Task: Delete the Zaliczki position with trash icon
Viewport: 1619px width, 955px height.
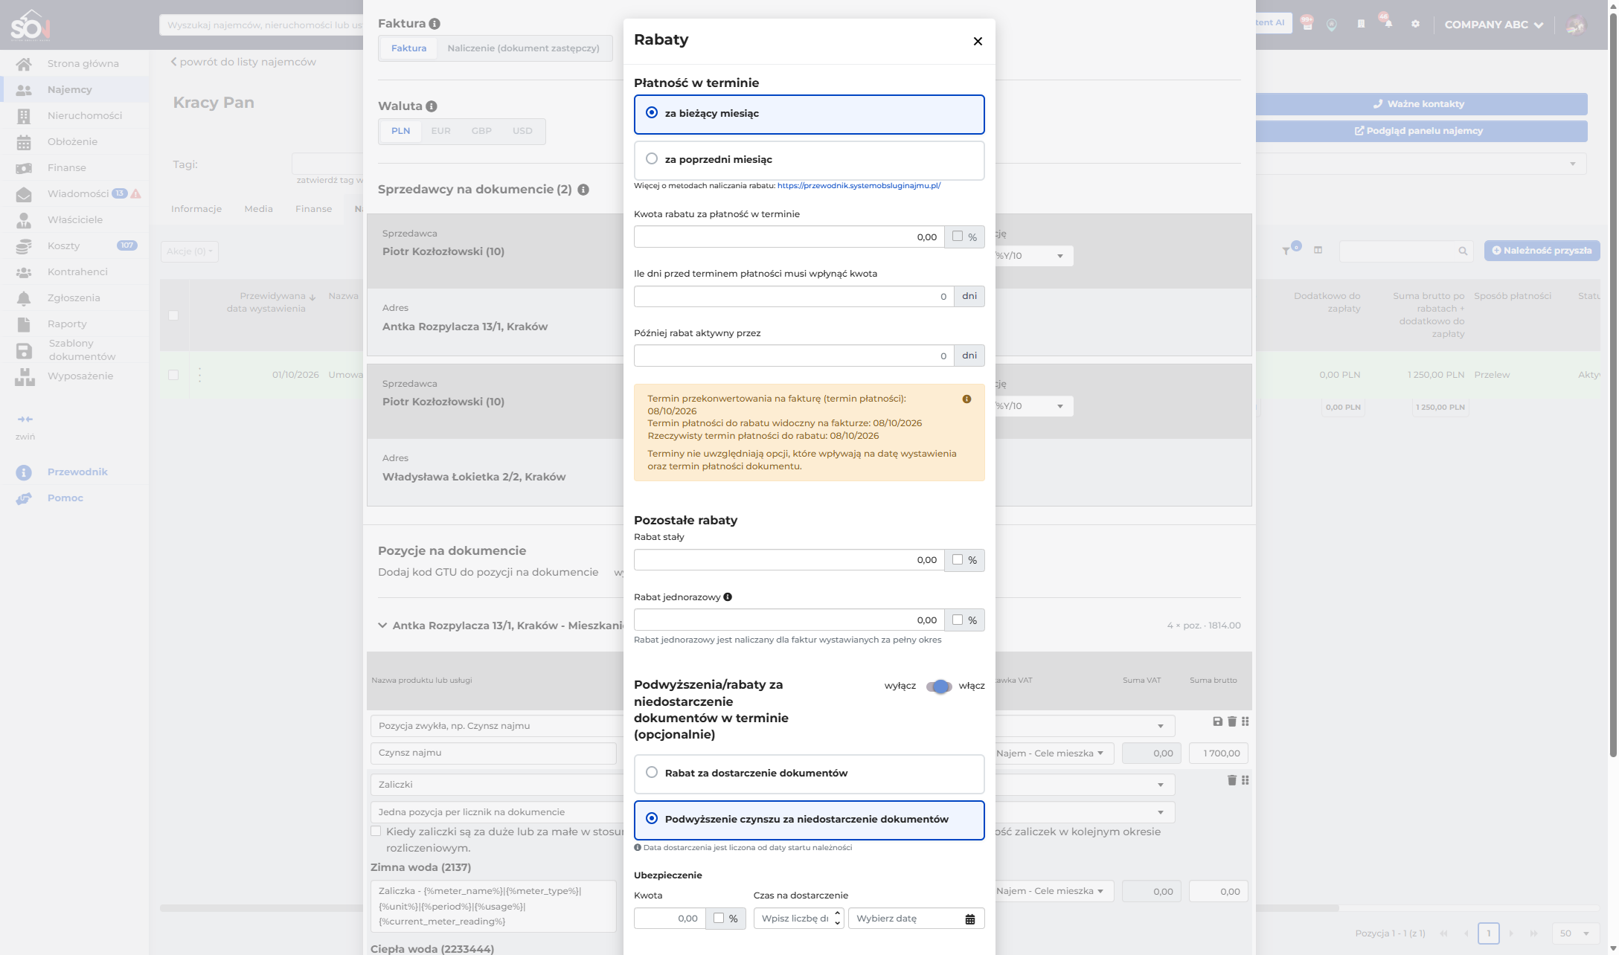Action: click(x=1231, y=780)
